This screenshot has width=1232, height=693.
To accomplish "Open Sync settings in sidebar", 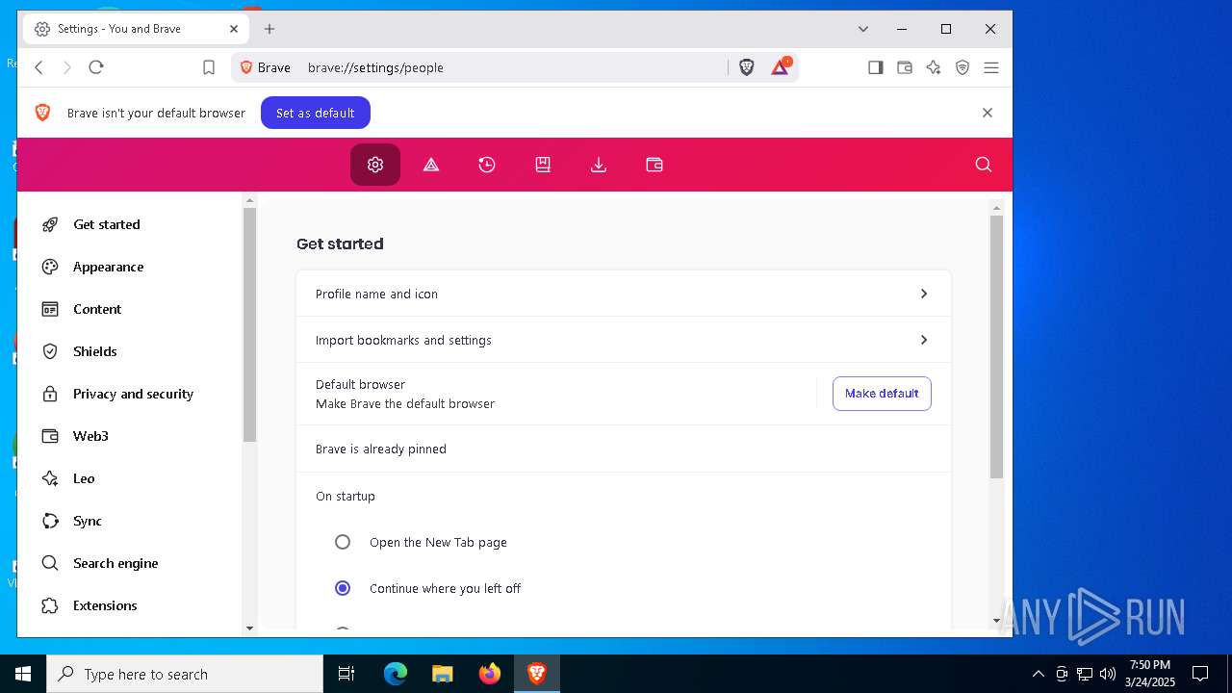I will [88, 521].
